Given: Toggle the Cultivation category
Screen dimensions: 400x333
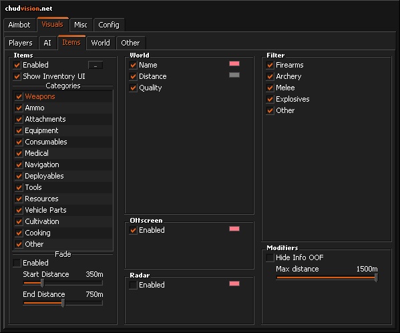Looking at the screenshot, I should (x=19, y=221).
